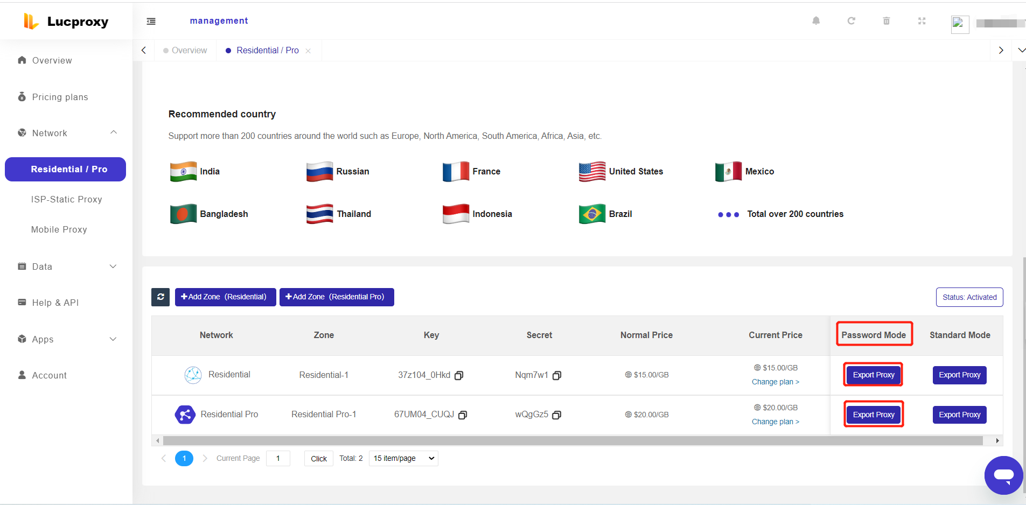Click the Lucproxy logo
Image resolution: width=1026 pixels, height=505 pixels.
(66, 22)
